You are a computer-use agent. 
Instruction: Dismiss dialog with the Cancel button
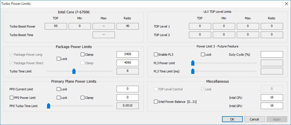254,119
